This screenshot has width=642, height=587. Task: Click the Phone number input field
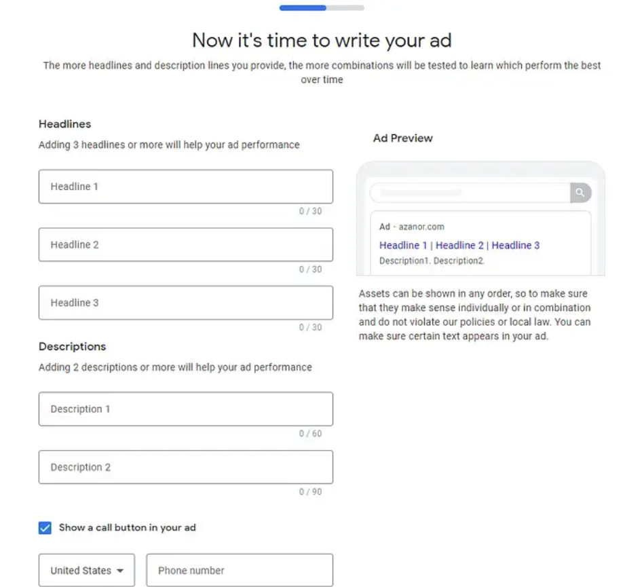(240, 570)
